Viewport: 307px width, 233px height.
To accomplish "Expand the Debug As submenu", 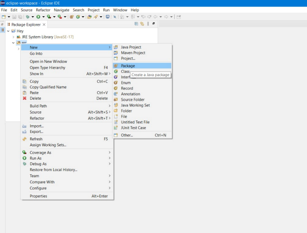I will pyautogui.click(x=67, y=164).
